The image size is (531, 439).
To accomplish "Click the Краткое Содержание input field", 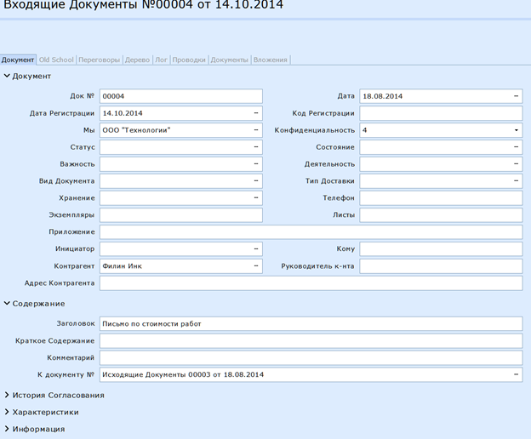I will point(311,340).
